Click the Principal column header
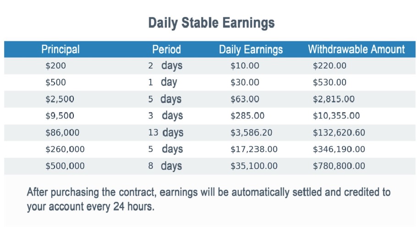 click(x=60, y=49)
